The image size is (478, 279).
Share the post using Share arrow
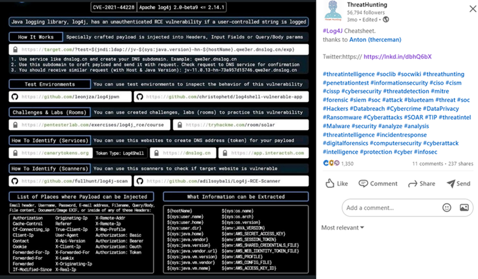[x=421, y=183]
